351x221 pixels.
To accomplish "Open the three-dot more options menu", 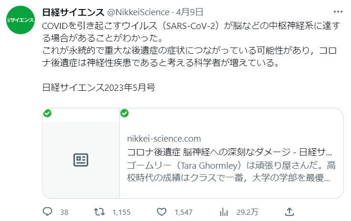I will pyautogui.click(x=338, y=12).
